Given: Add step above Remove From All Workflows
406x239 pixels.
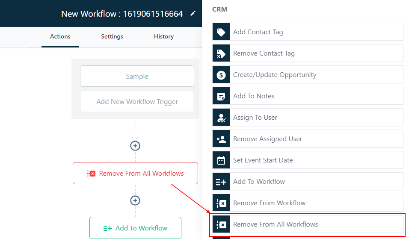Looking at the screenshot, I should click(x=135, y=146).
